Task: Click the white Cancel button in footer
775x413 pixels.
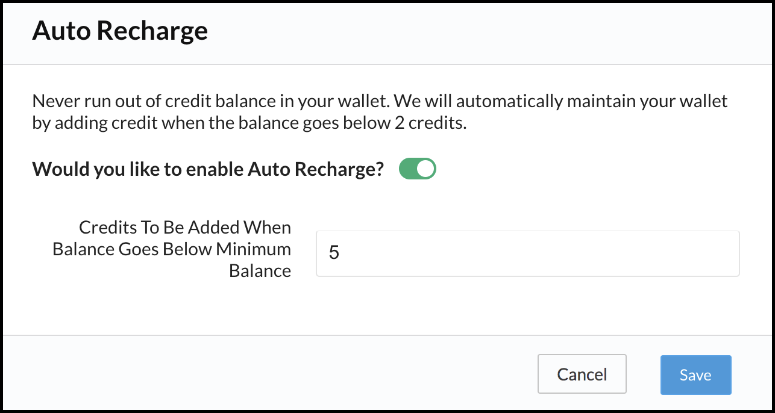Action: (582, 374)
